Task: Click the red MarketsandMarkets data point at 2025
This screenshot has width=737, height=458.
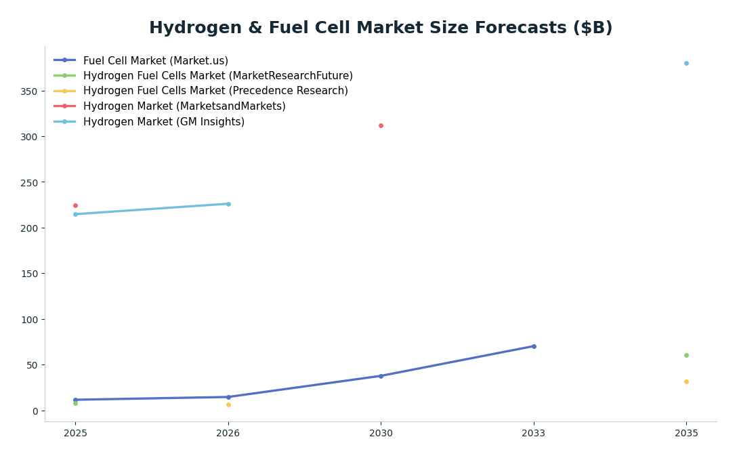Action: (x=75, y=205)
